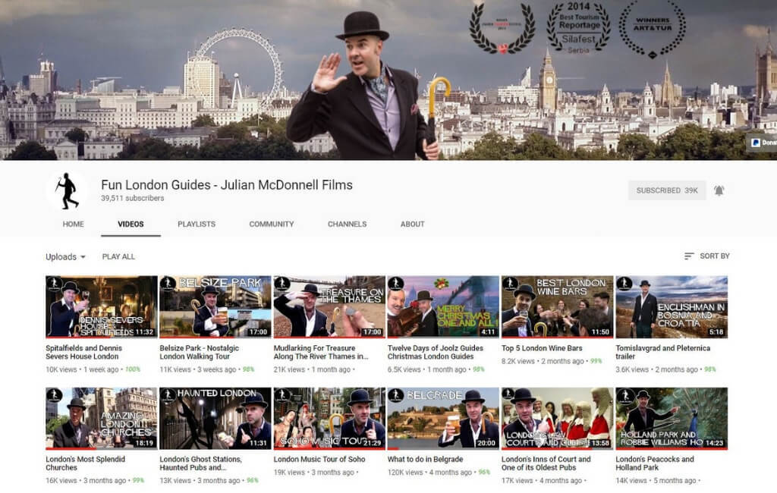Image resolution: width=777 pixels, height=493 pixels.
Task: Open the London's Law Courts thumbnail
Action: point(558,419)
